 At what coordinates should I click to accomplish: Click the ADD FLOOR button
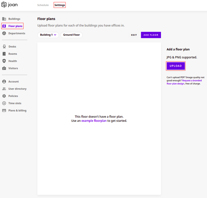(x=151, y=35)
